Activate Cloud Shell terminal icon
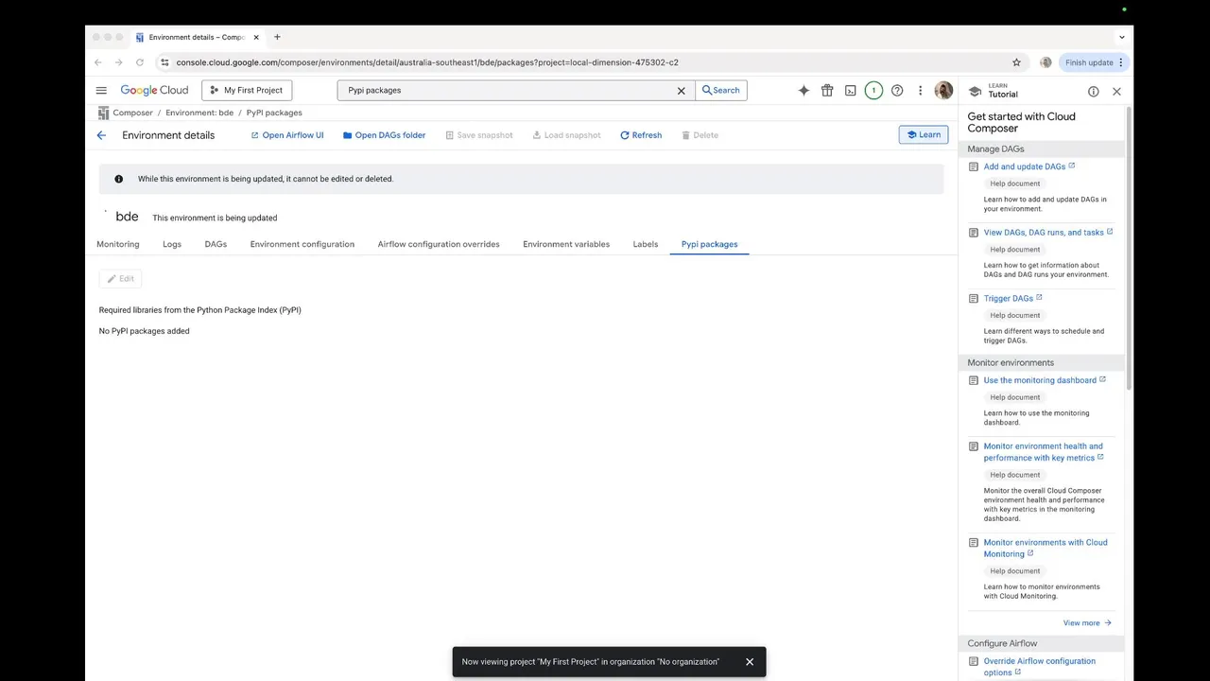The height and width of the screenshot is (681, 1210). (x=851, y=91)
